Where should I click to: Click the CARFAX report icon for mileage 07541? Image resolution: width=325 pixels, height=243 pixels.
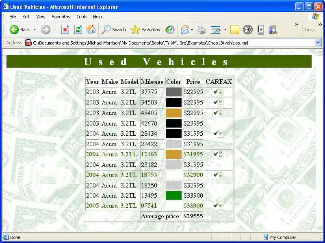coord(218,206)
